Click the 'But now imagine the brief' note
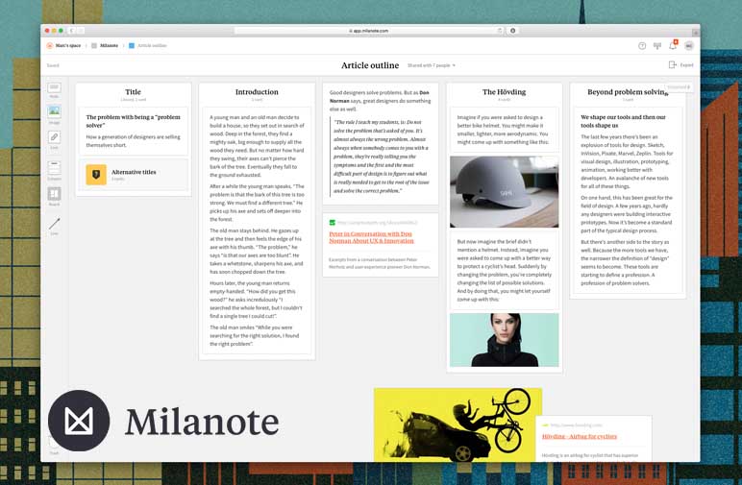This screenshot has width=742, height=485. coord(504,271)
